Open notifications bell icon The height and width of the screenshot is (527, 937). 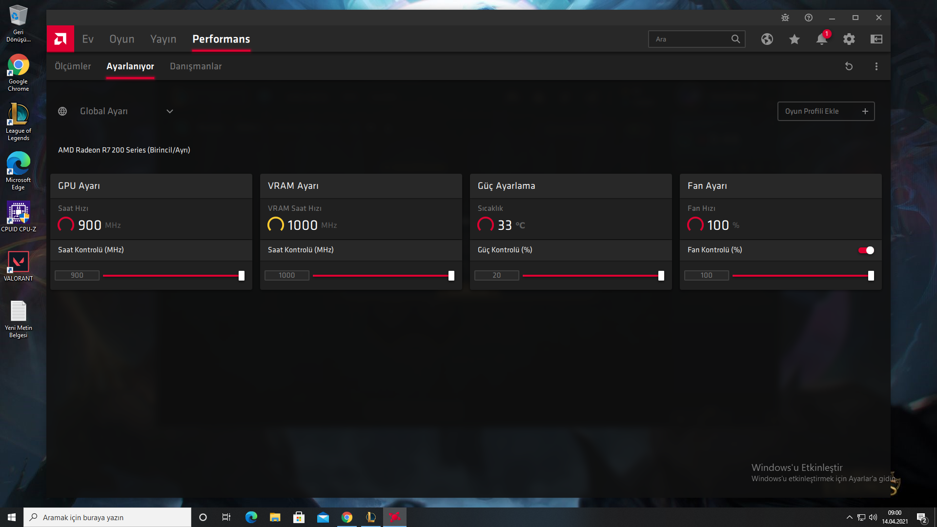[821, 39]
